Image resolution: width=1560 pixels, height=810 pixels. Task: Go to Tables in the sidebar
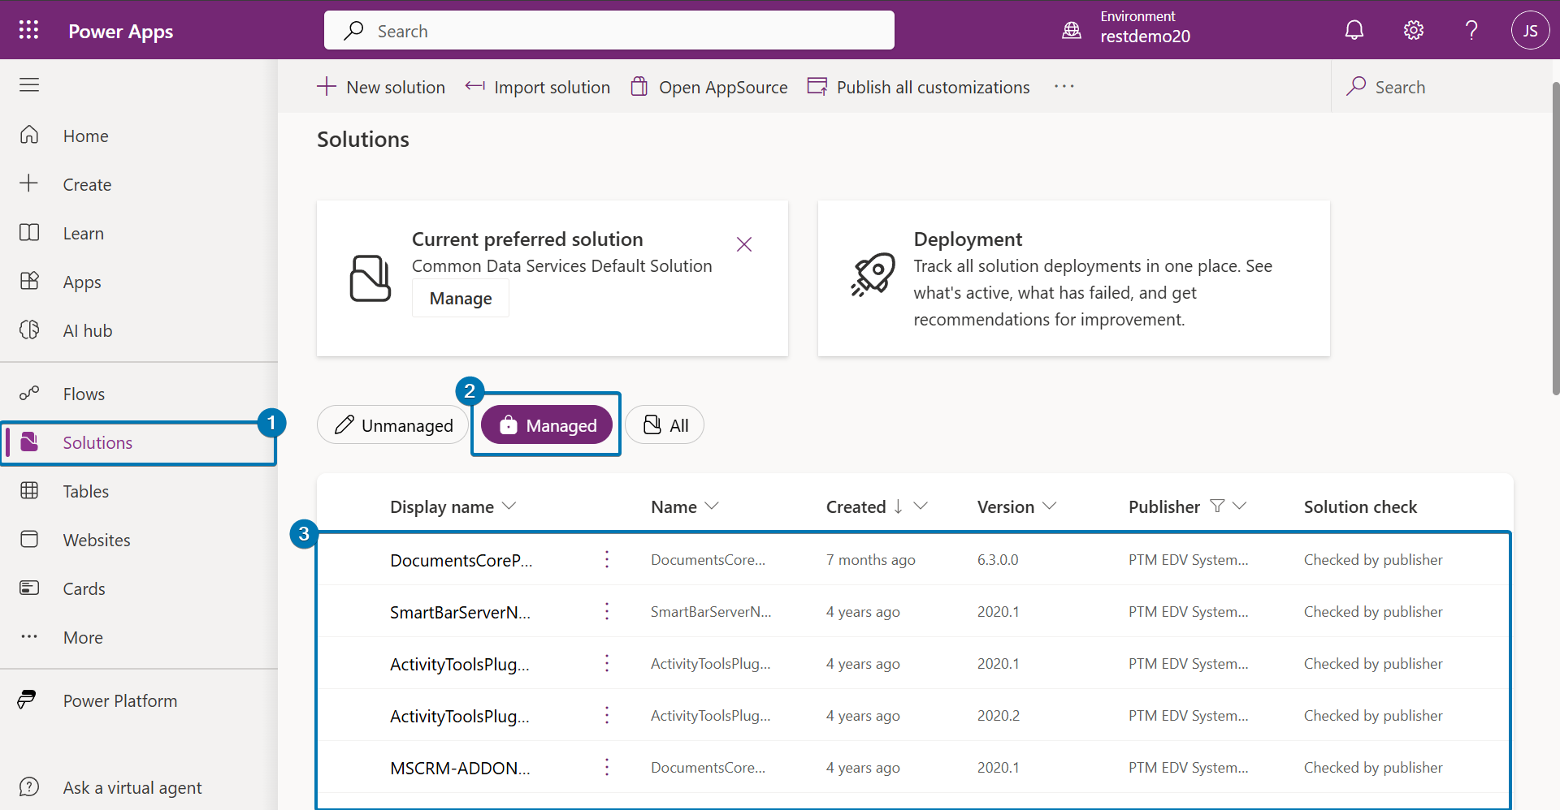(x=85, y=491)
